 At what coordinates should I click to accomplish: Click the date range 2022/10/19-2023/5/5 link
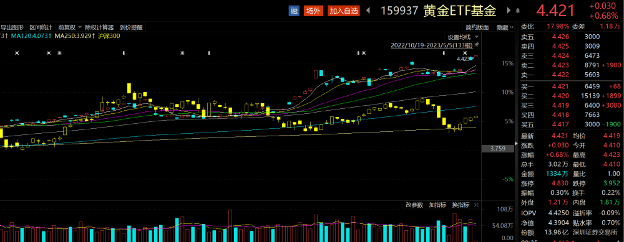432,45
